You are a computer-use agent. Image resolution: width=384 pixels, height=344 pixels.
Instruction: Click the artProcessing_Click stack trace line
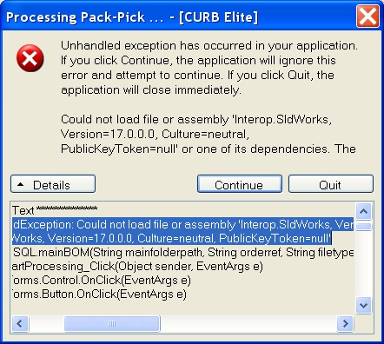tap(137, 267)
